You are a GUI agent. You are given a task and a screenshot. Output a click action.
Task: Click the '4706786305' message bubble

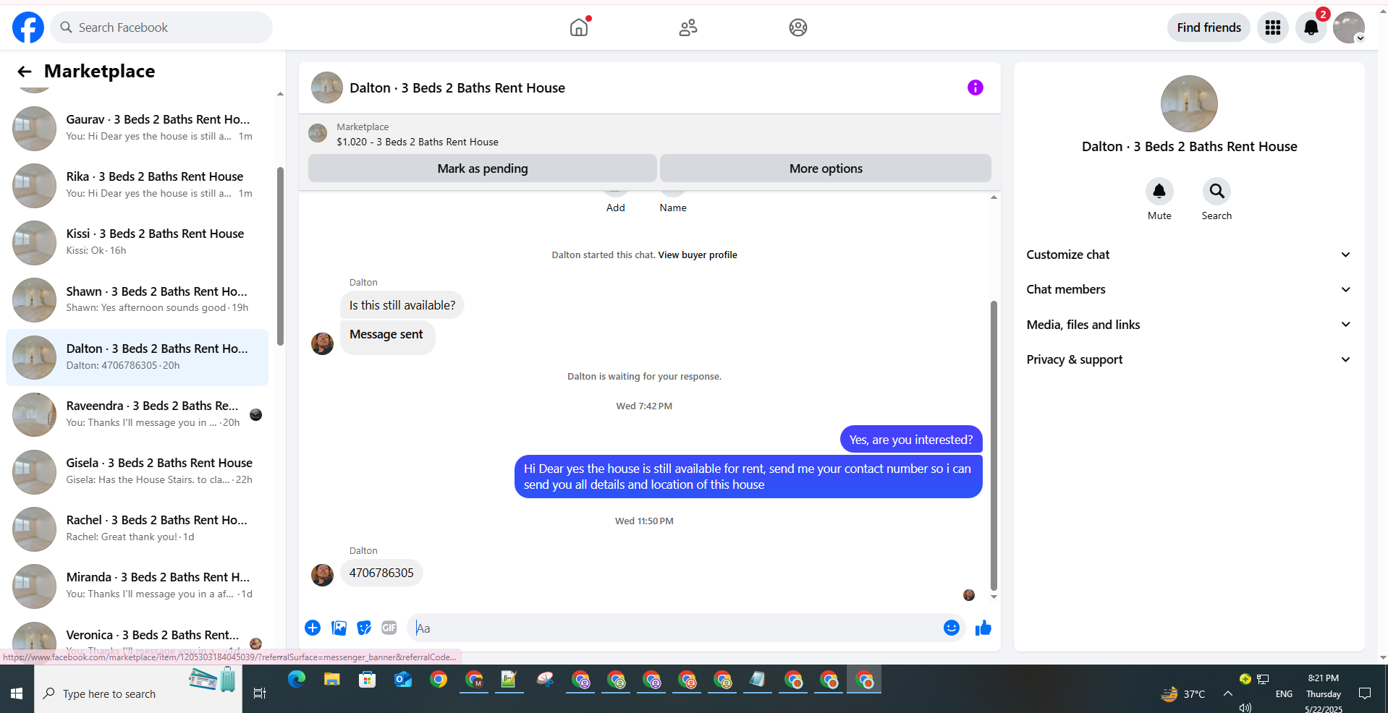(381, 573)
